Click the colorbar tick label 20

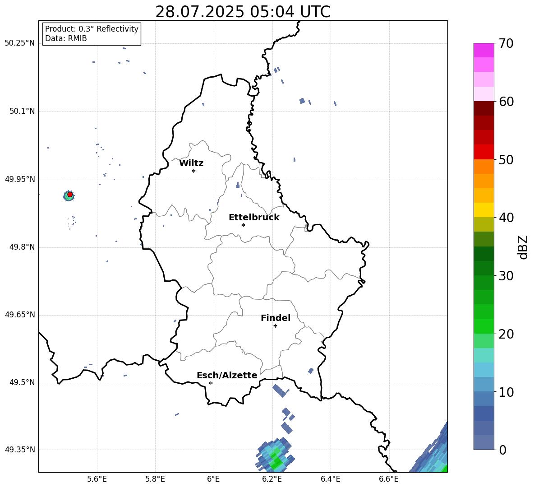click(506, 334)
